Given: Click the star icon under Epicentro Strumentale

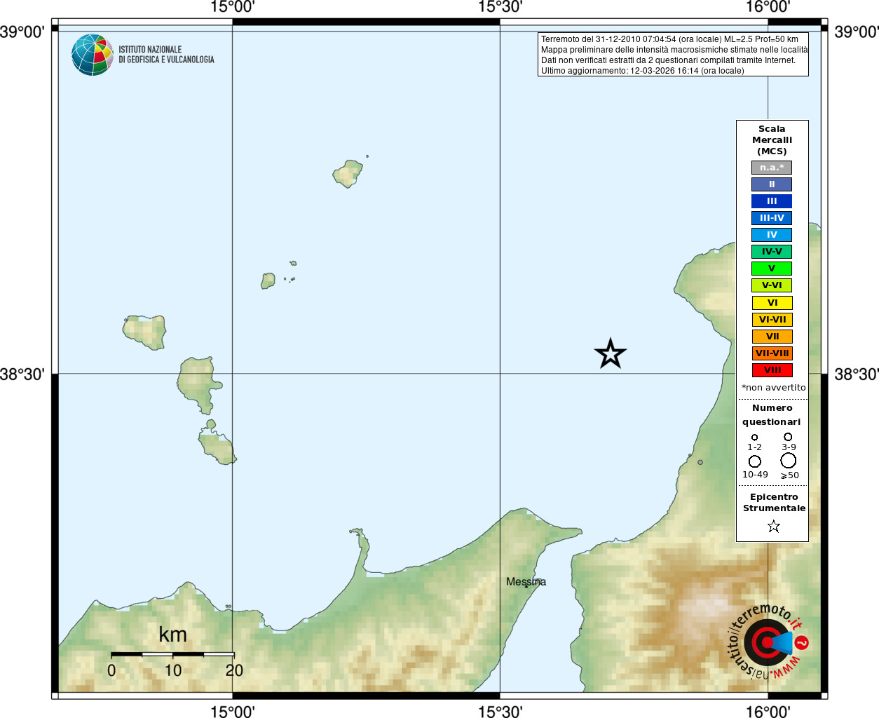Looking at the screenshot, I should (774, 526).
